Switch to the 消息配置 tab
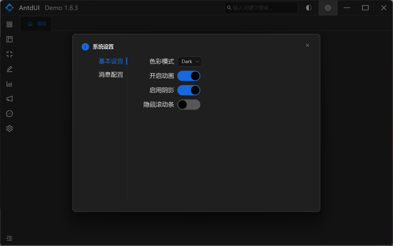The height and width of the screenshot is (246, 393). (111, 75)
